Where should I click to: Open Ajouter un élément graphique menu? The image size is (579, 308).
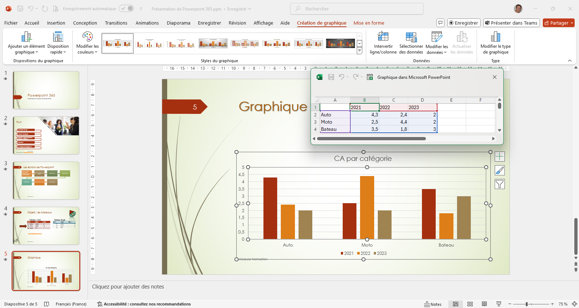[26, 43]
